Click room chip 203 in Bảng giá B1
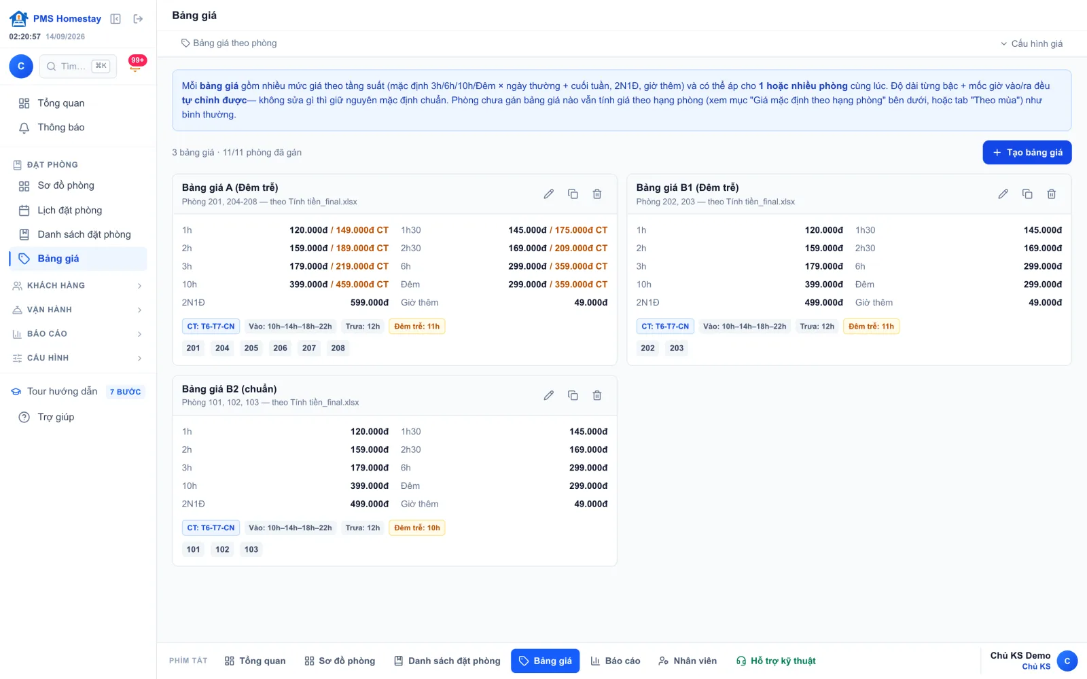This screenshot has height=679, width=1087. click(x=677, y=348)
